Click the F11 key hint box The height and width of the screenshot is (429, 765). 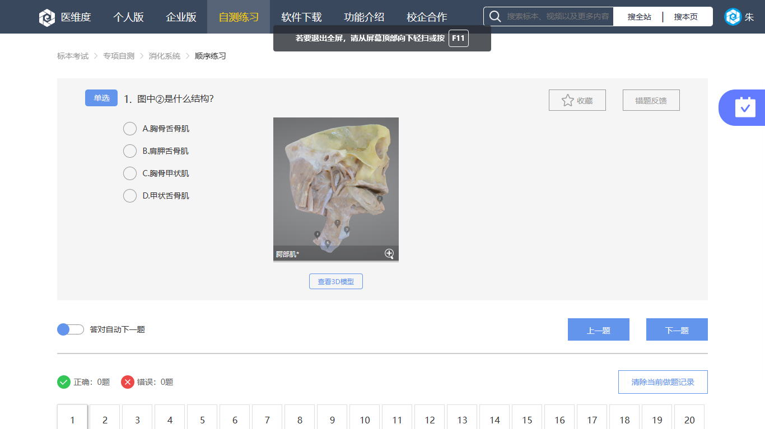(458, 38)
